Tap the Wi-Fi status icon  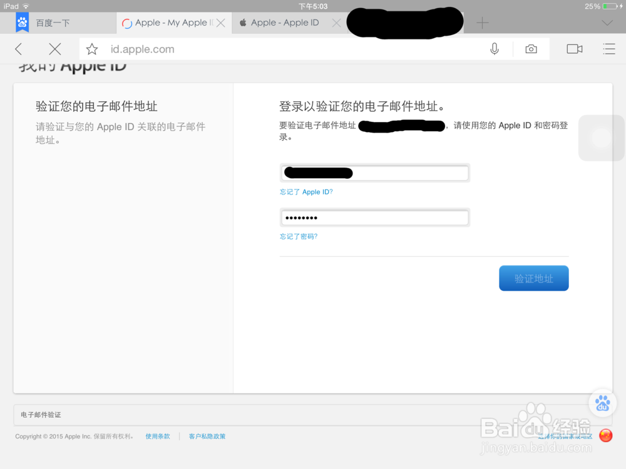(26, 6)
